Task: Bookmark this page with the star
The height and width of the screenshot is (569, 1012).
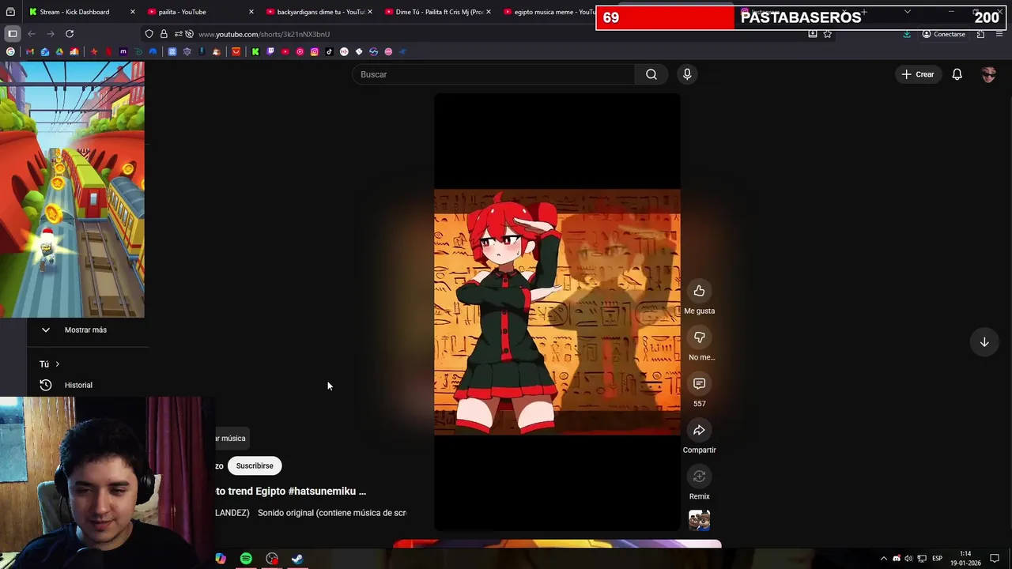Action: (x=827, y=34)
